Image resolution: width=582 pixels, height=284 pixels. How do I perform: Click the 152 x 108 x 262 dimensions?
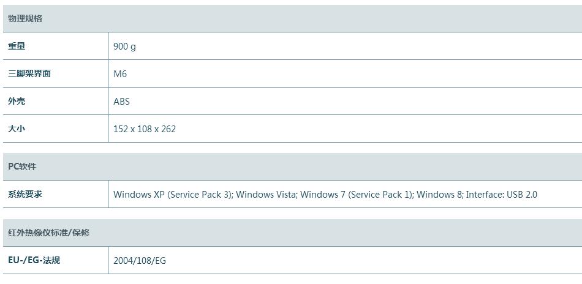(x=145, y=129)
